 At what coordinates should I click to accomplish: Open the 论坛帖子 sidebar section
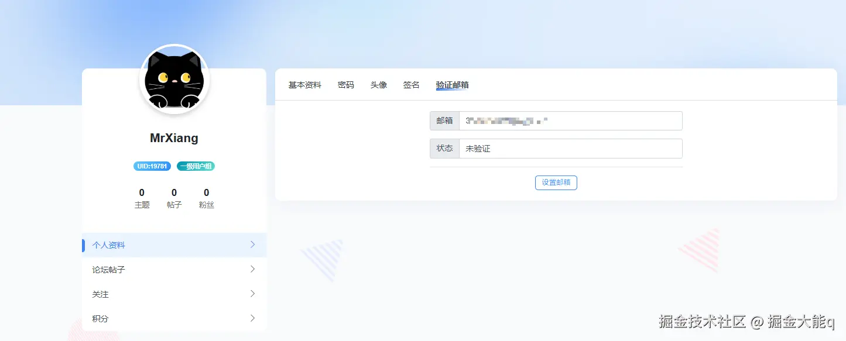(108, 270)
